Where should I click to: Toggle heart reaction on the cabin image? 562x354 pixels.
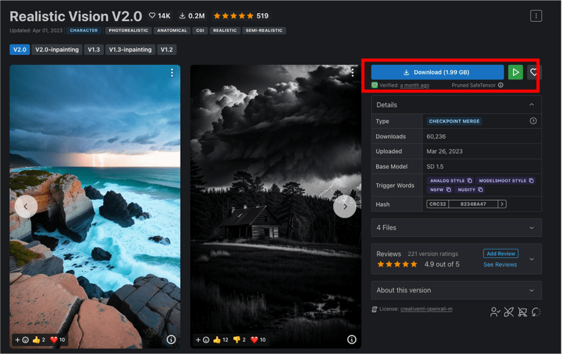(258, 339)
